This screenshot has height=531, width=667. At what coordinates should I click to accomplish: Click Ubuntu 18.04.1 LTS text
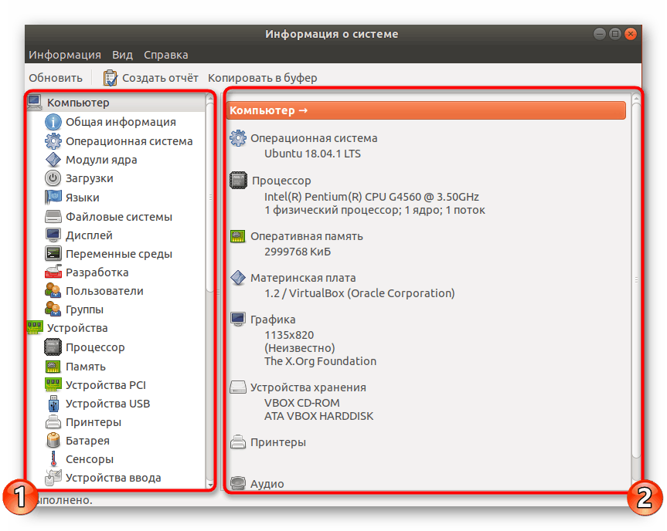point(313,154)
